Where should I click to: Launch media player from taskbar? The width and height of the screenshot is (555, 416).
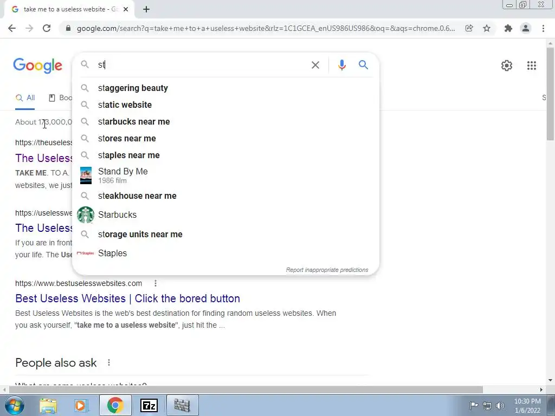81,406
